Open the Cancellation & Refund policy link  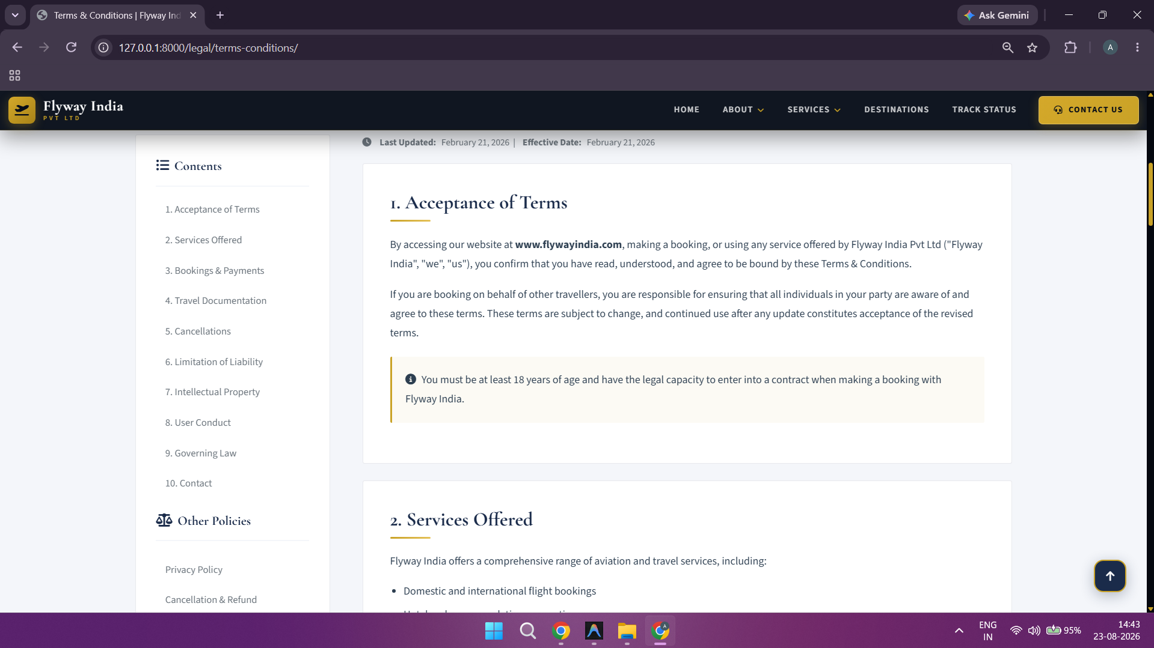[x=211, y=599]
